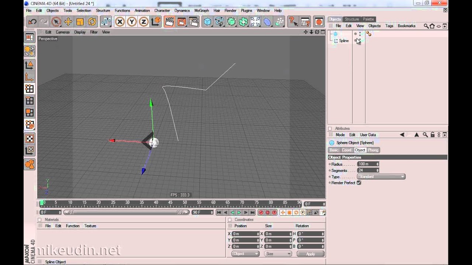Screen dimensions: 472x265
Task: Click the Undo arrow icon
Action: 32,22
